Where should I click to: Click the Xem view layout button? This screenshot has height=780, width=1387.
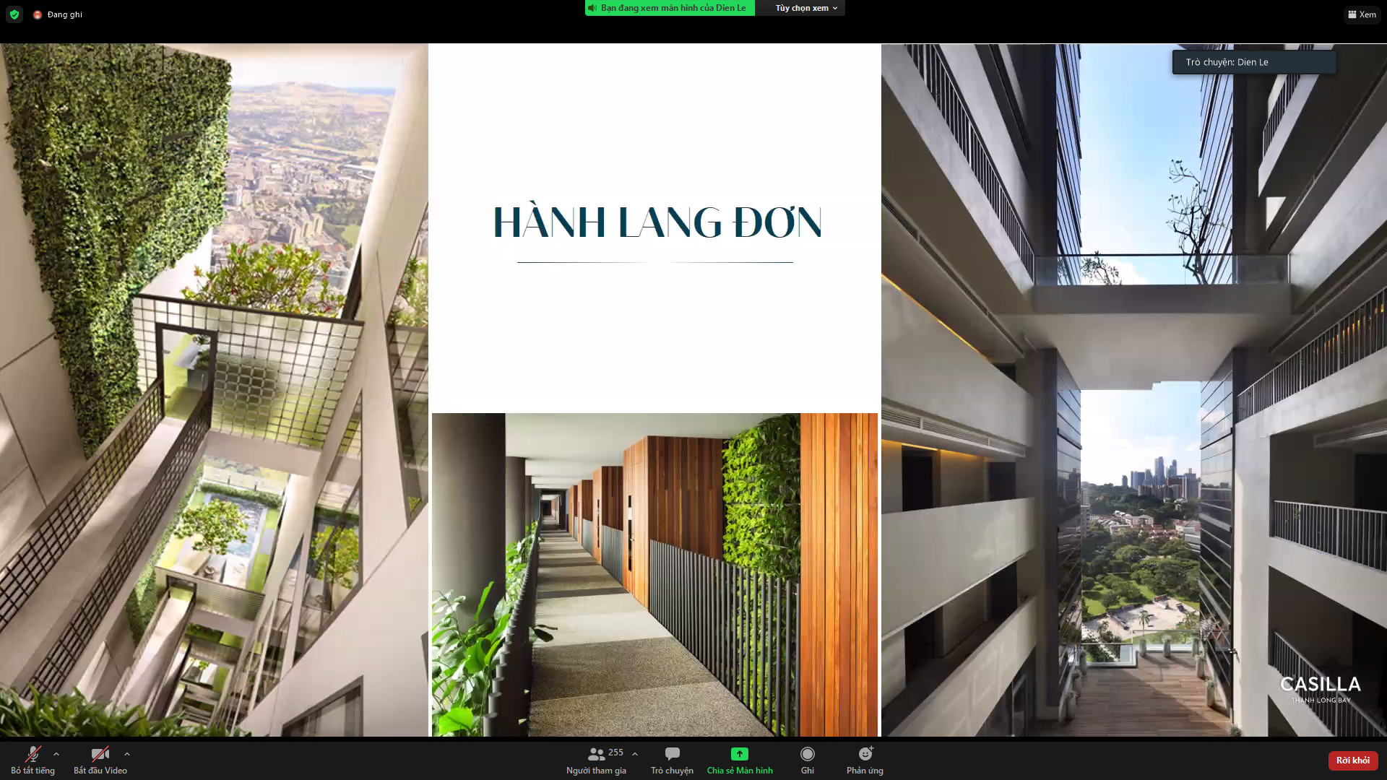pos(1362,14)
